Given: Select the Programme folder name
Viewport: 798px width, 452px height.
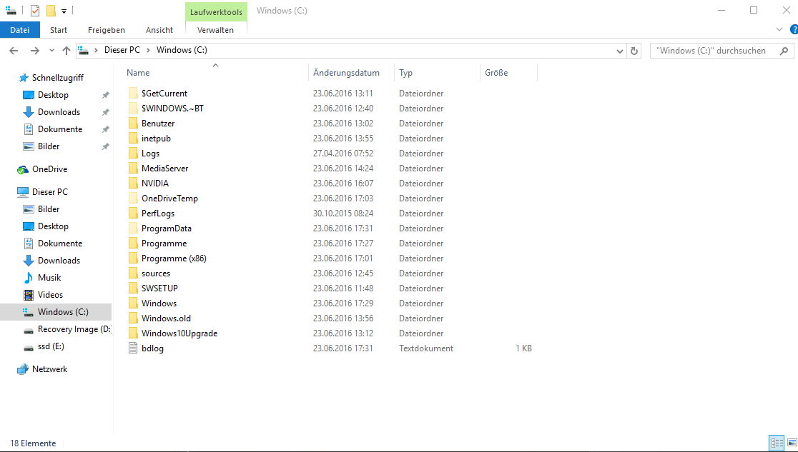Looking at the screenshot, I should click(164, 243).
